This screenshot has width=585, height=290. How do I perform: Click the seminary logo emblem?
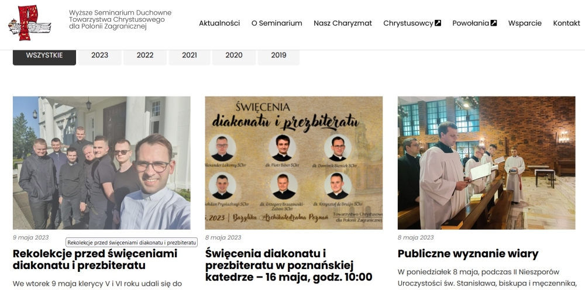click(30, 23)
